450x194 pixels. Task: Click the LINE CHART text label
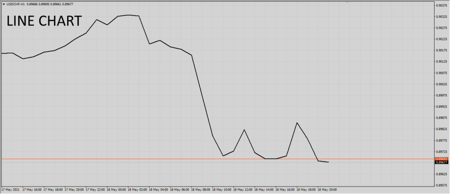(44, 21)
